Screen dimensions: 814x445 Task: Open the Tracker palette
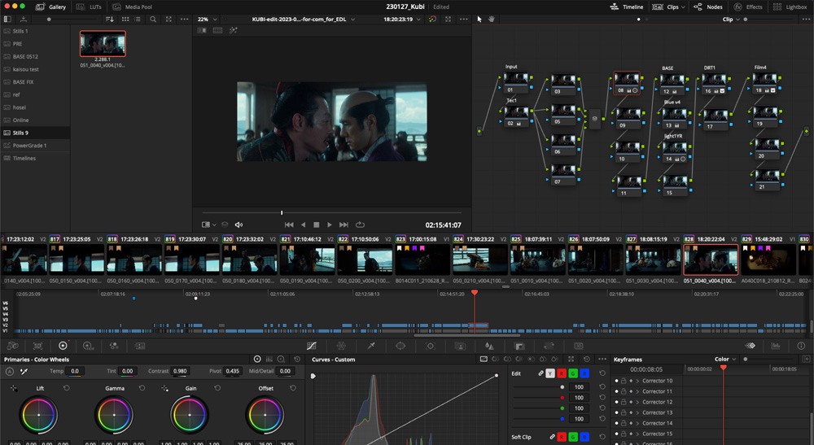coord(430,346)
